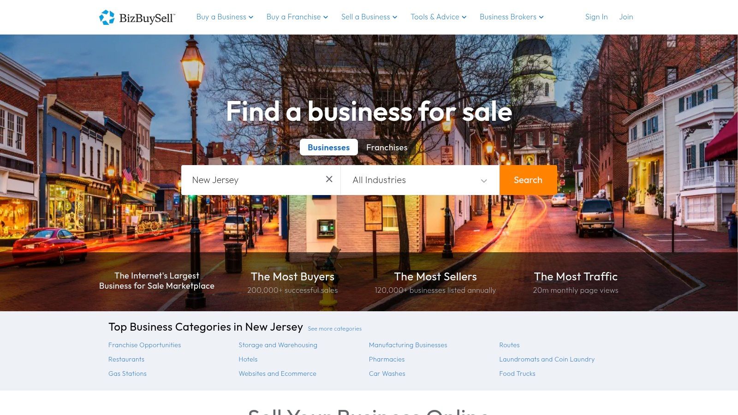Expand the Buy a Business menu
738x415 pixels.
(x=225, y=17)
